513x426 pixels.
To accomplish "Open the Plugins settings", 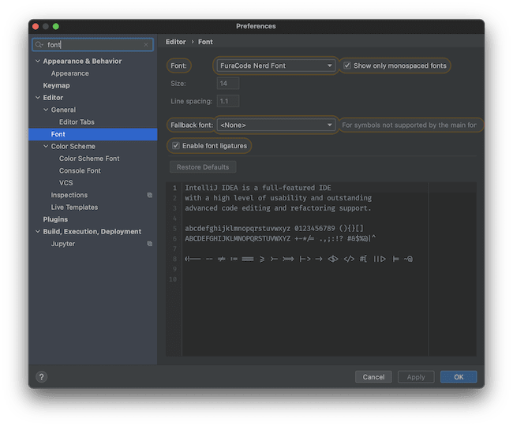I will coord(55,219).
